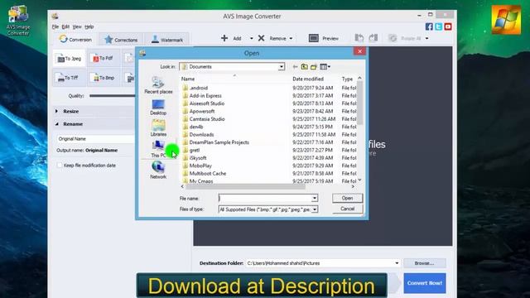Viewport: 530px width, 298px height.
Task: Select the iSkysoft folder
Action: click(x=198, y=158)
